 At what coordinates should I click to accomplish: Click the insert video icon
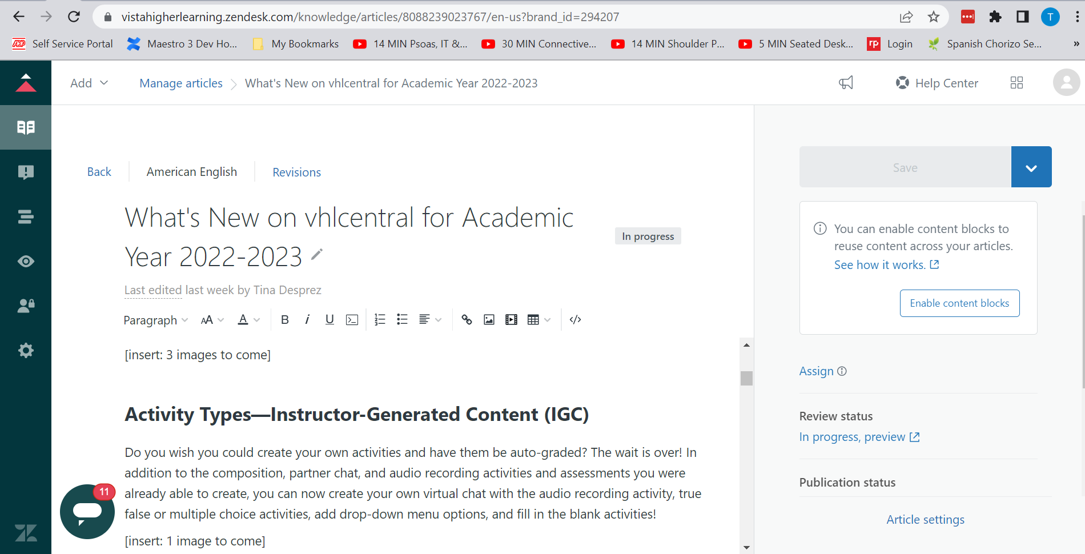tap(511, 320)
